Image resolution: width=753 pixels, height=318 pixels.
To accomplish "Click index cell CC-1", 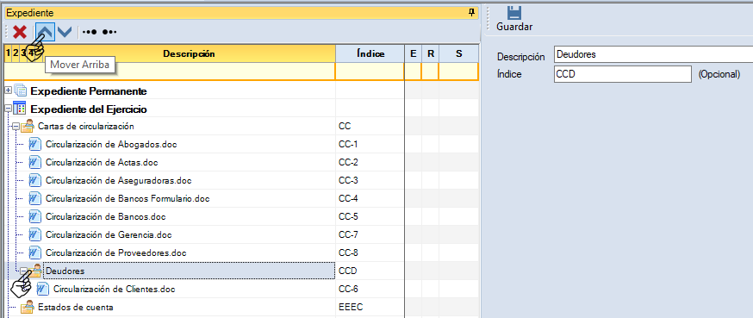I will 370,144.
